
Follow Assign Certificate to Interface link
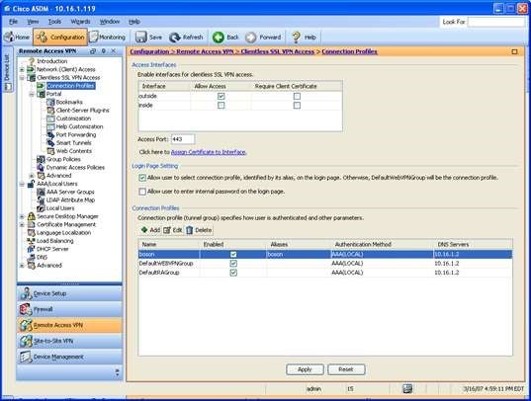pyautogui.click(x=209, y=152)
